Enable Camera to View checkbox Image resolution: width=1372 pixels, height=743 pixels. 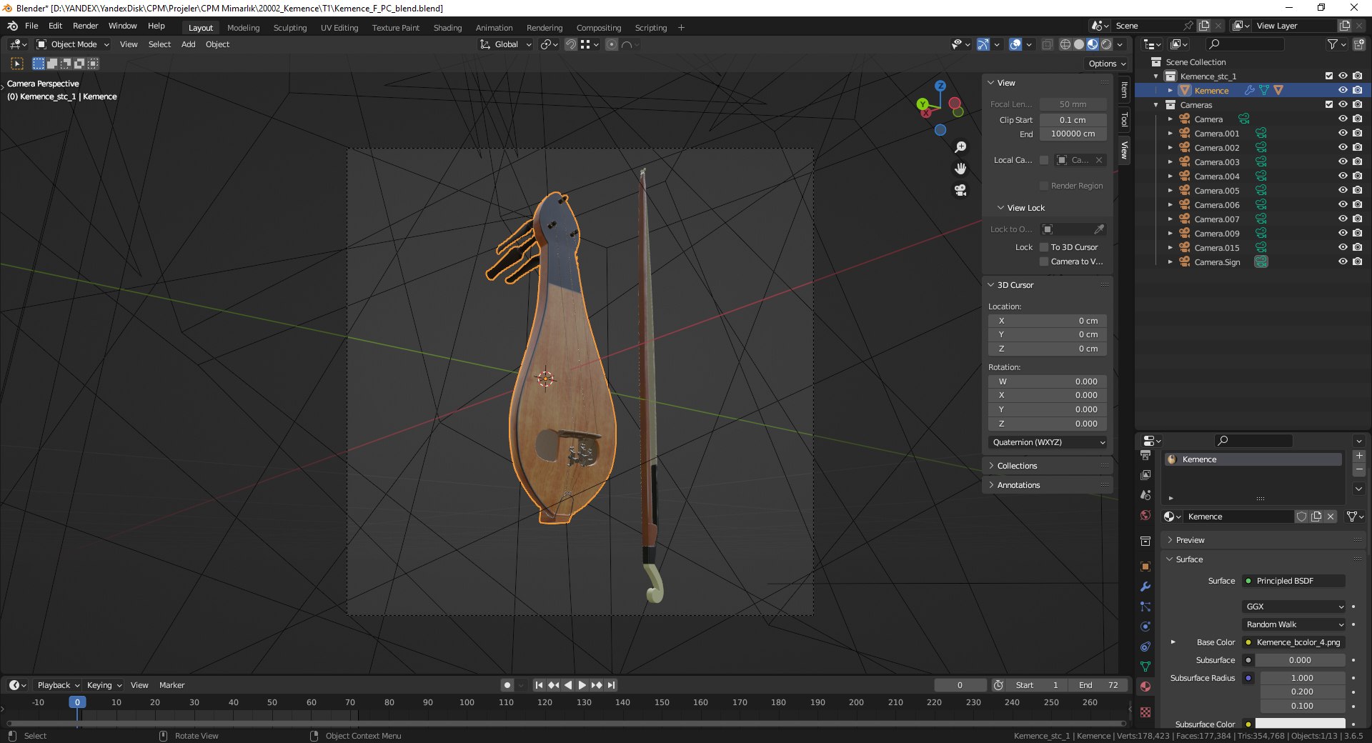[x=1044, y=261]
